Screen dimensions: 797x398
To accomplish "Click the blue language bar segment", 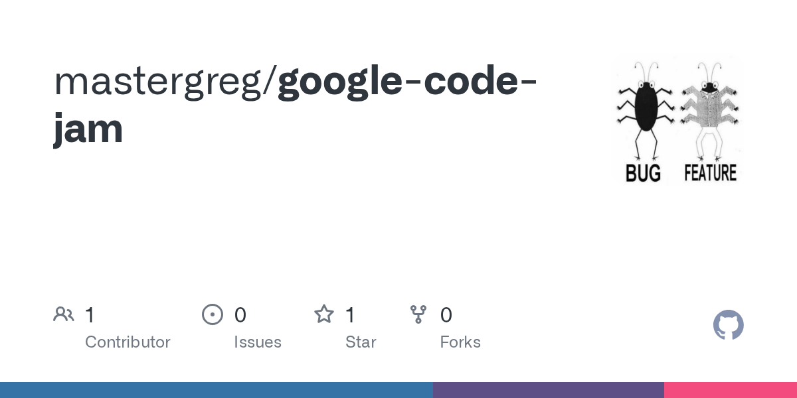I will tap(216, 390).
